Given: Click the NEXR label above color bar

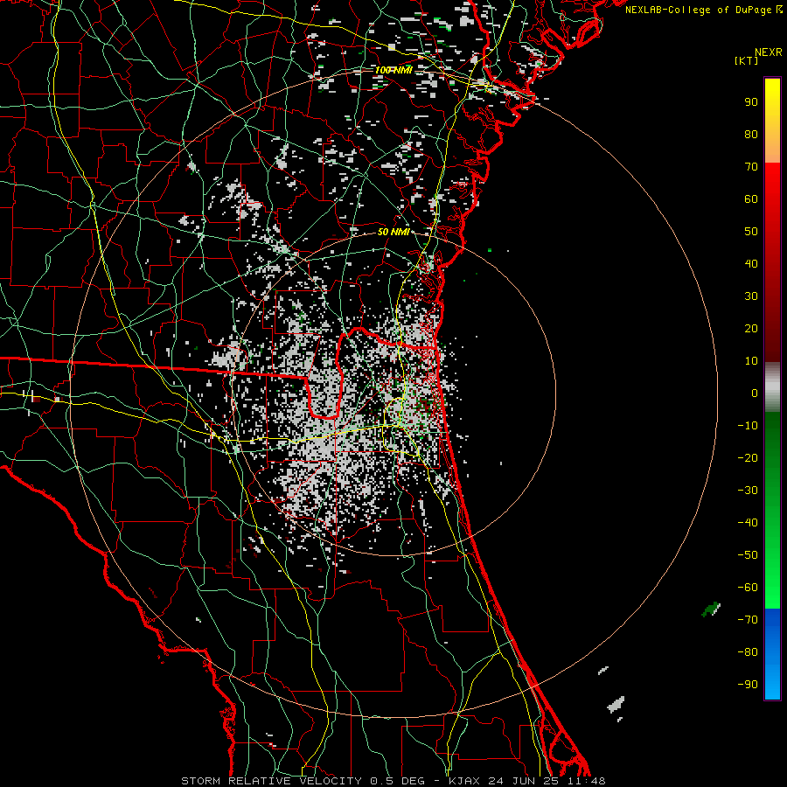Looking at the screenshot, I should pyautogui.click(x=769, y=52).
